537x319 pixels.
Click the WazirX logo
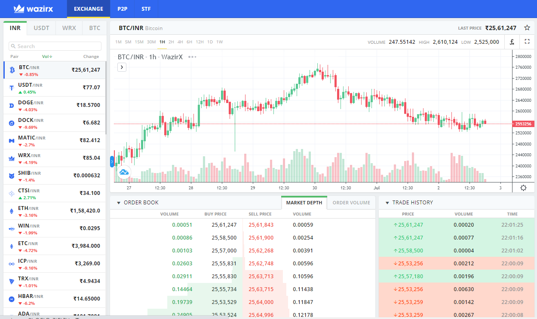[x=33, y=9]
